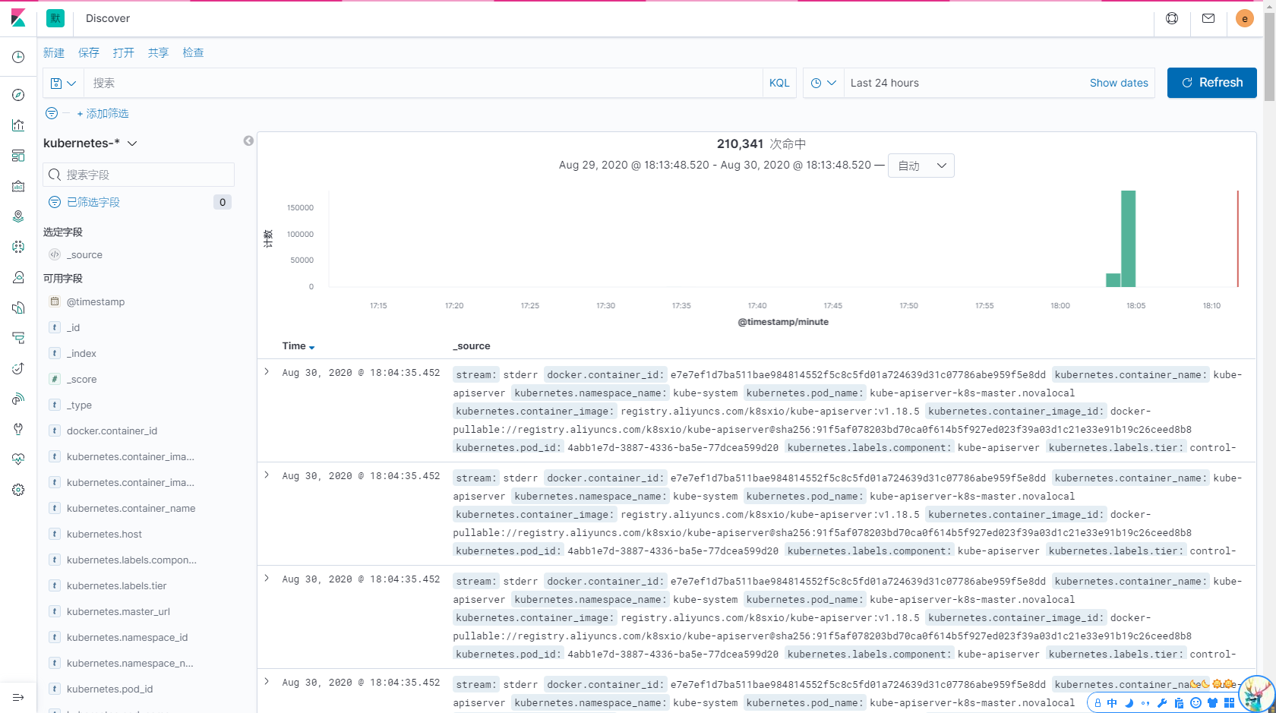Open the 自动 histogram interval dropdown
Viewport: 1276px width, 713px height.
[921, 166]
